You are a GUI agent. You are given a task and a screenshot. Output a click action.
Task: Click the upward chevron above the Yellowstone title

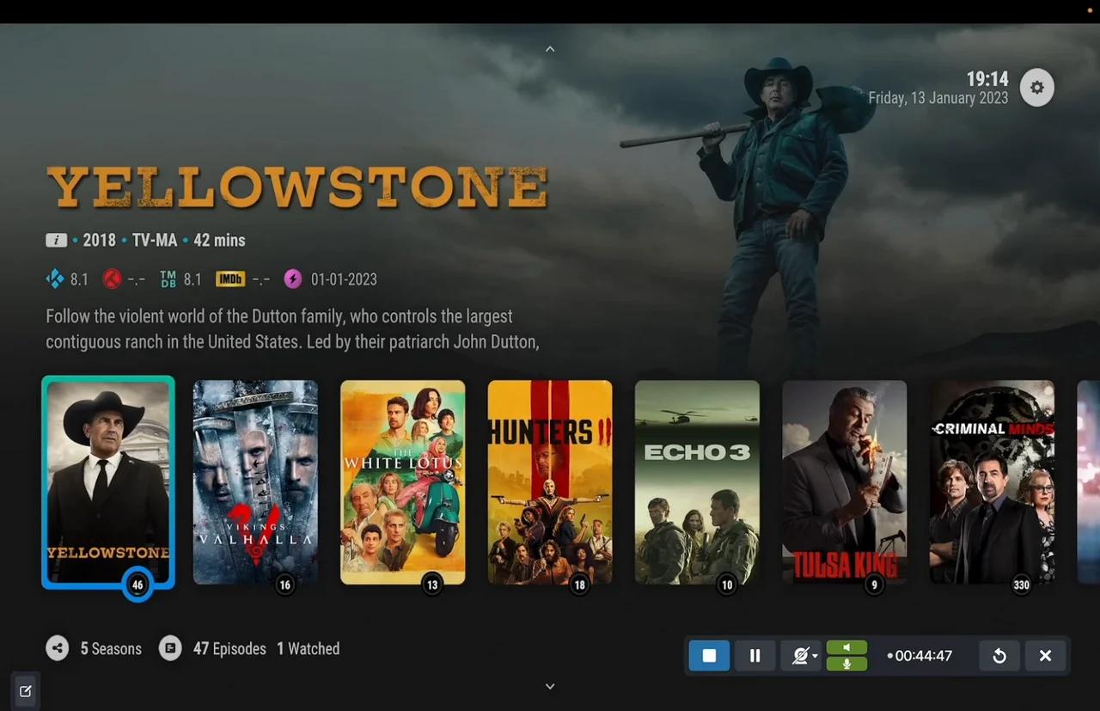[550, 49]
